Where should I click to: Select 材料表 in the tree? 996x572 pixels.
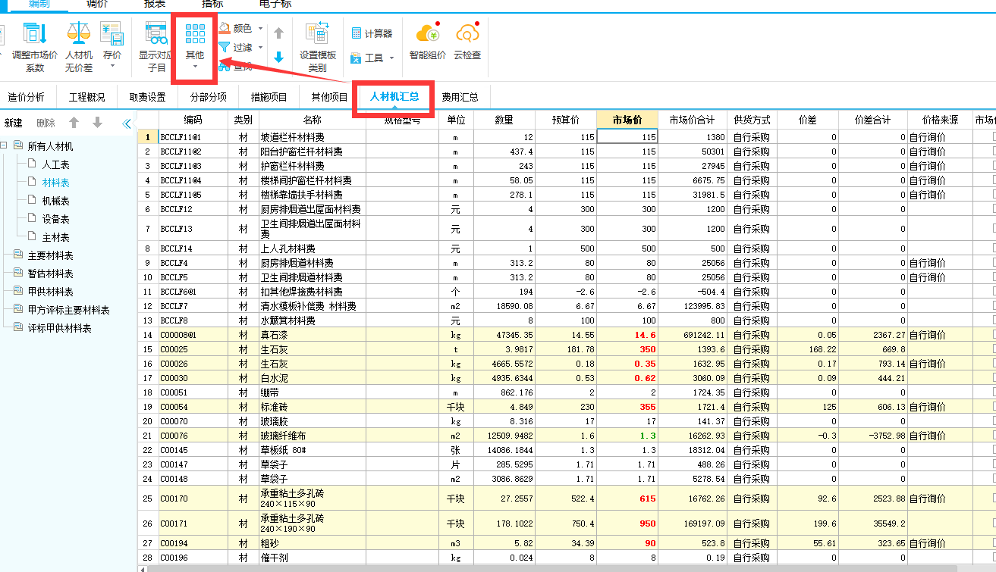point(56,183)
